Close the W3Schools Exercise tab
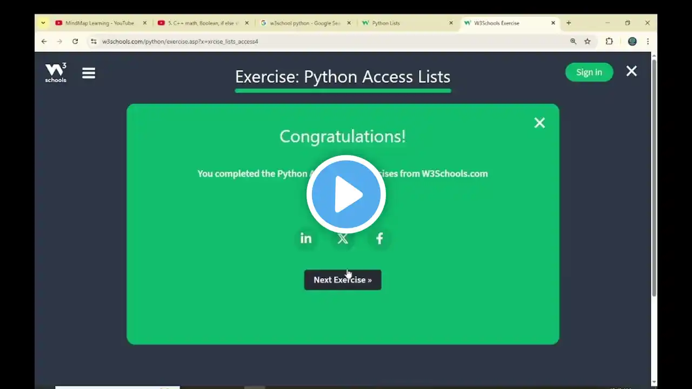 coord(553,23)
